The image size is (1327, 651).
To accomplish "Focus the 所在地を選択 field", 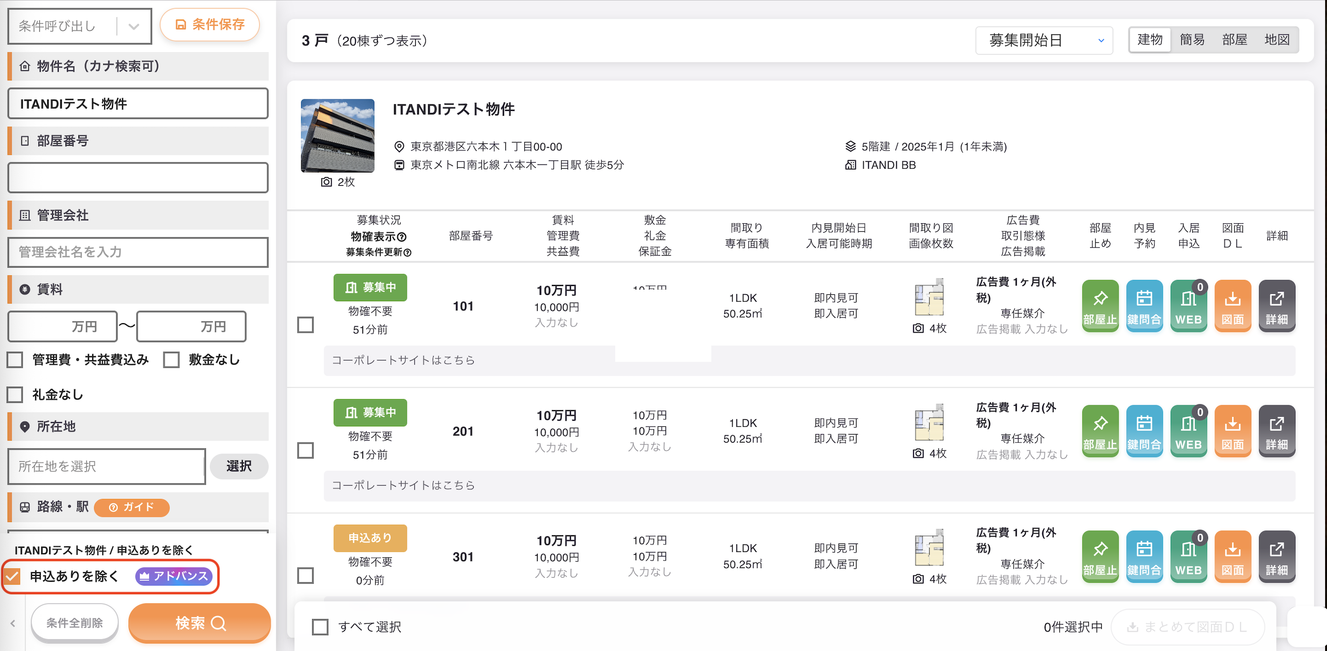I will tap(107, 466).
